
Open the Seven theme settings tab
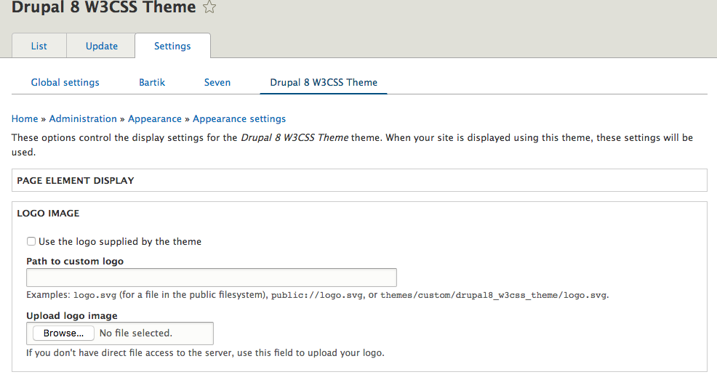pyautogui.click(x=217, y=82)
